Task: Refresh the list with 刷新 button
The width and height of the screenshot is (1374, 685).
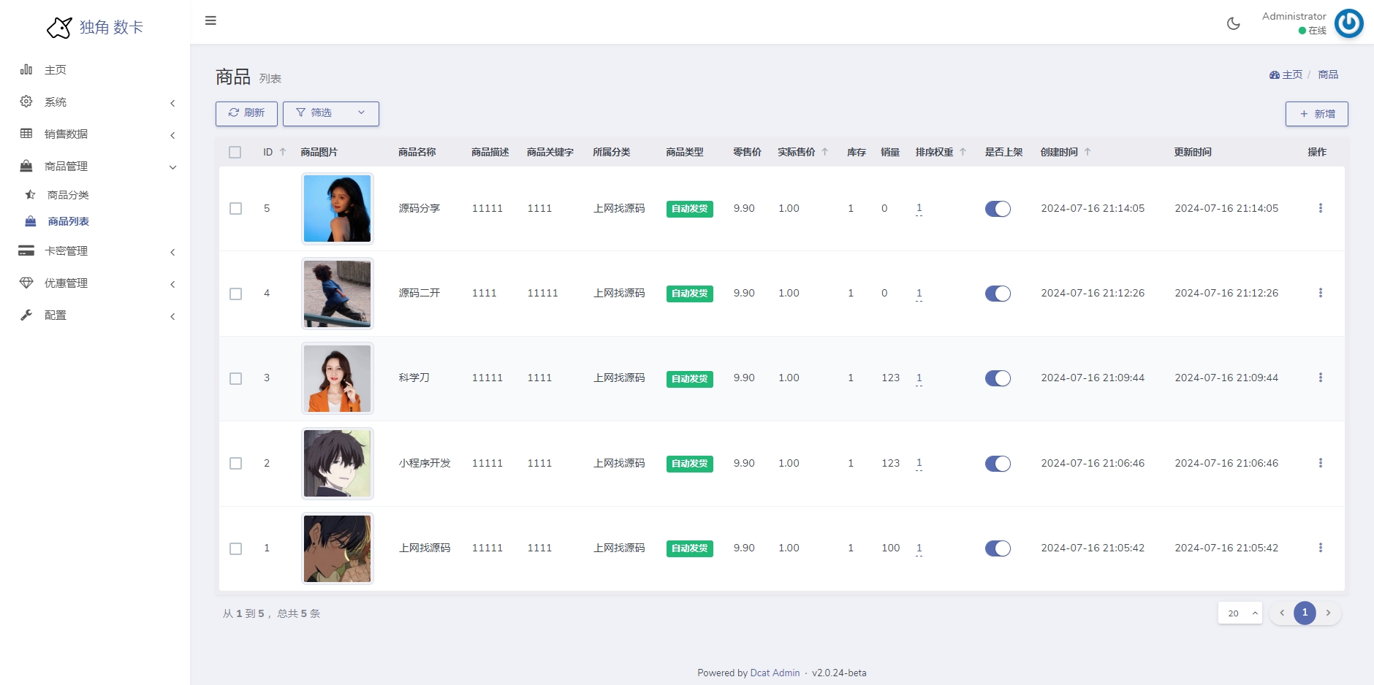Action: [x=246, y=113]
